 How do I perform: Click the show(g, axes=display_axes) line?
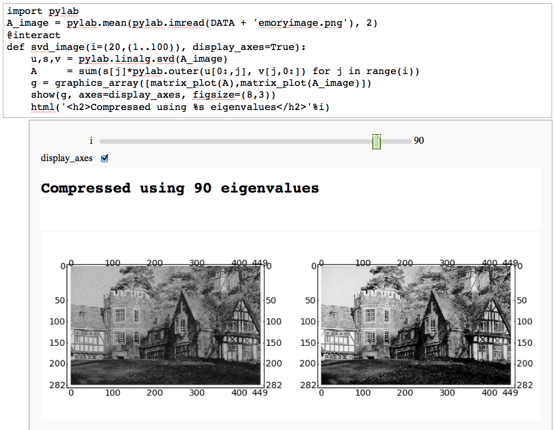pos(153,95)
